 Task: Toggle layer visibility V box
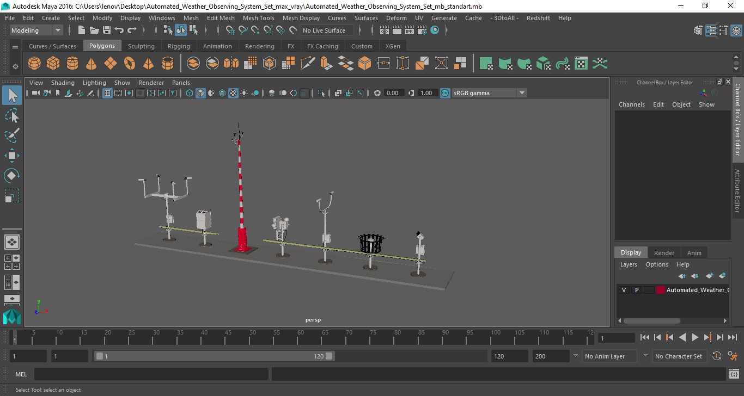point(624,290)
